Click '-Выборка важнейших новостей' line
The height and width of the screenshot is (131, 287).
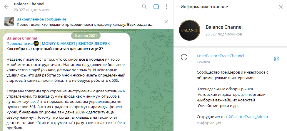coord(226,100)
